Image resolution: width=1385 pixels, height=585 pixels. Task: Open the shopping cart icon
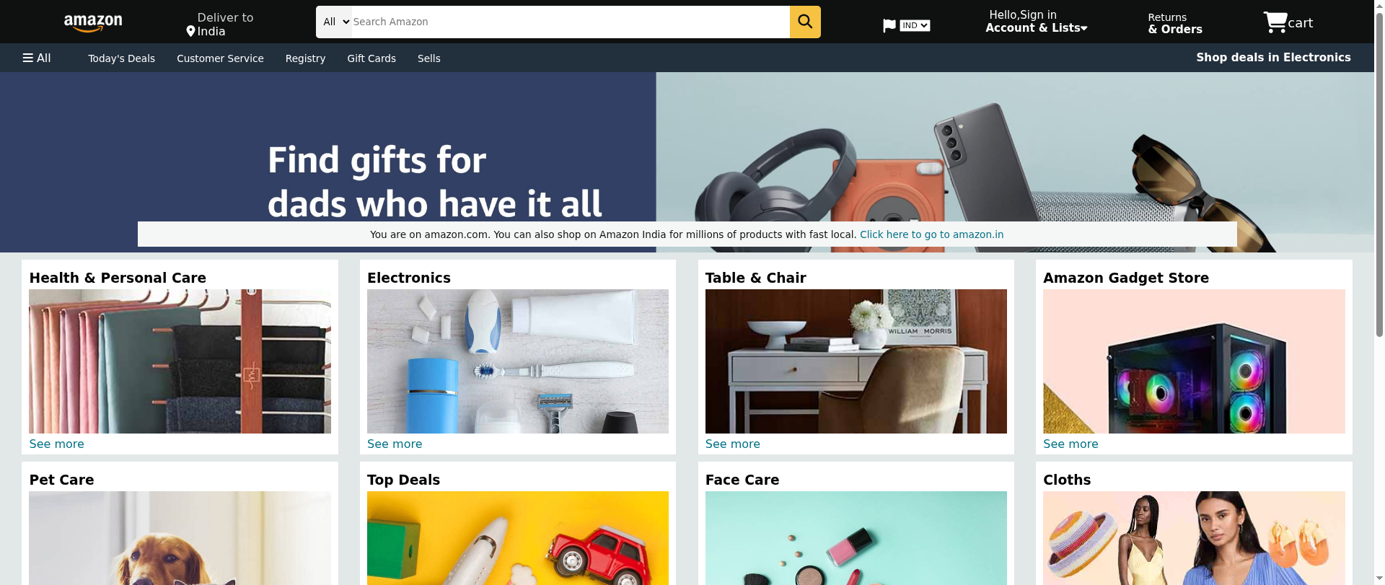(1275, 22)
